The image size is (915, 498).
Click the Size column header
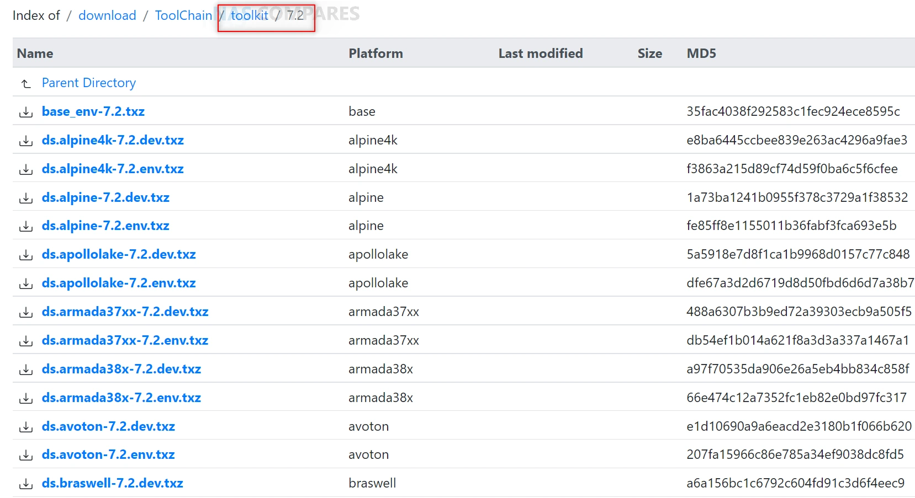(650, 53)
